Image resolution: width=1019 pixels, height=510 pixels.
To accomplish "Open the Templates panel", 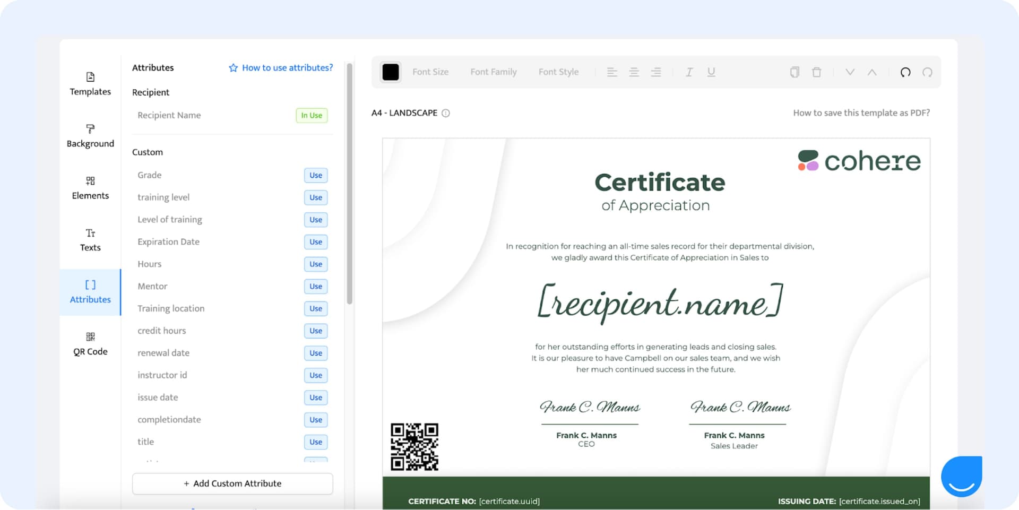I will (90, 83).
